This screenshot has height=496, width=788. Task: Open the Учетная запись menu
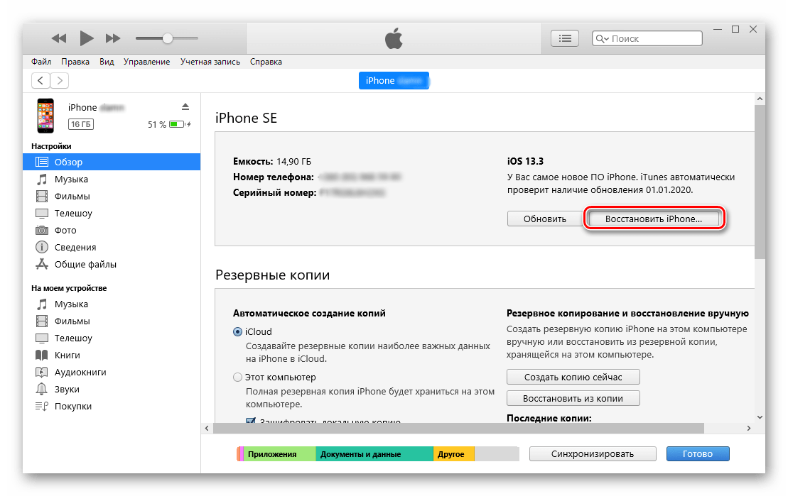[205, 62]
